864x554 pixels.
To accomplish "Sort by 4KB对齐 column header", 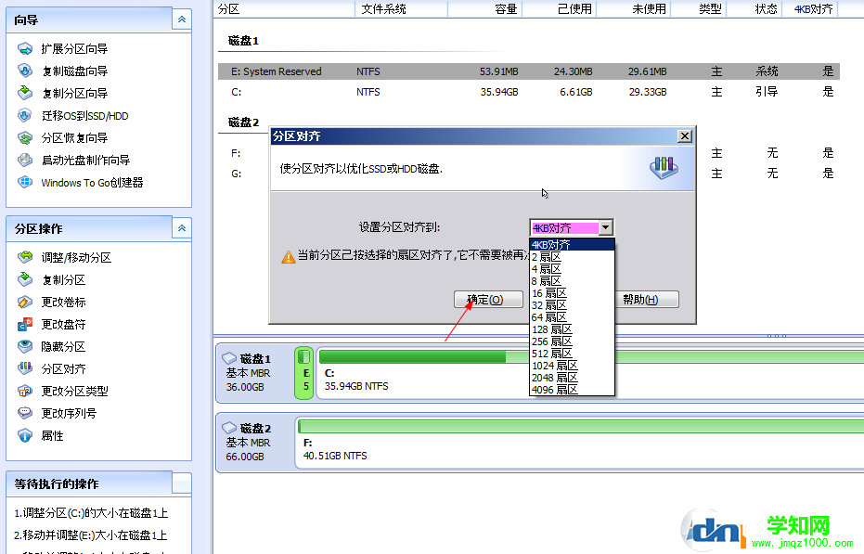I will coord(810,9).
